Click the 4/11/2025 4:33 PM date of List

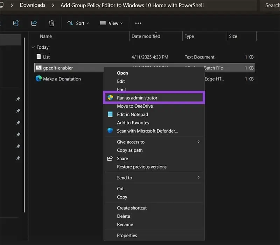[x=150, y=57]
